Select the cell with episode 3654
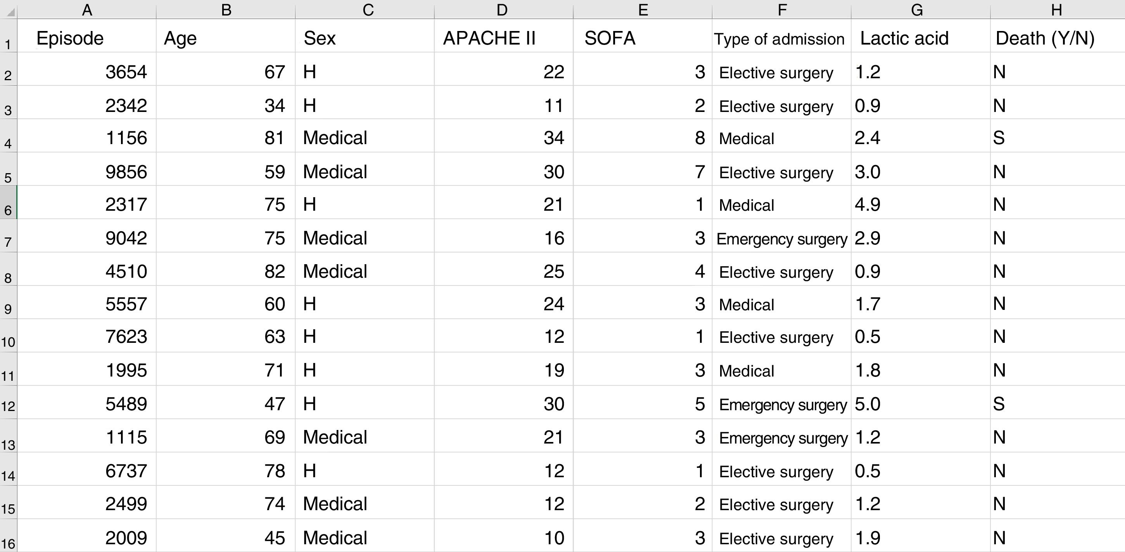Viewport: 1125px width, 552px height. (86, 72)
